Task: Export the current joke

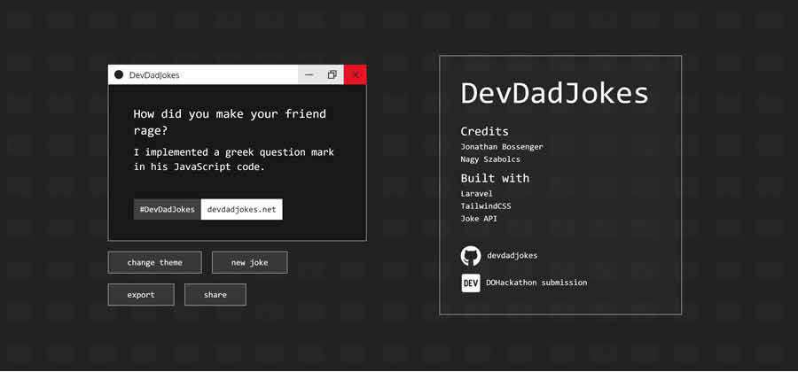Action: pos(140,295)
